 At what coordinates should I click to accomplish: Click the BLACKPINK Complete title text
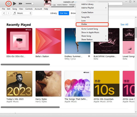click(x=105, y=57)
